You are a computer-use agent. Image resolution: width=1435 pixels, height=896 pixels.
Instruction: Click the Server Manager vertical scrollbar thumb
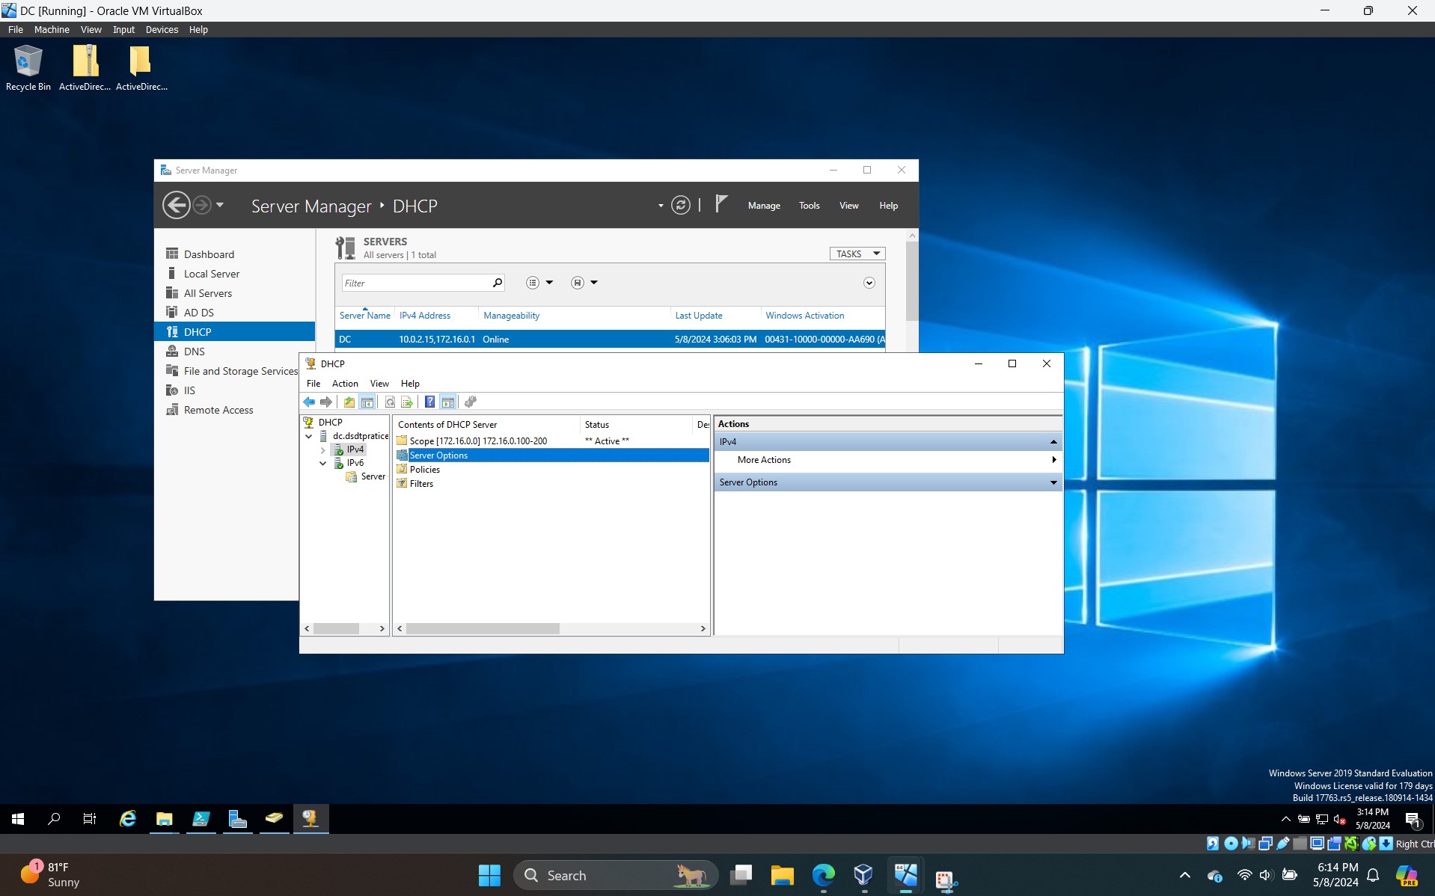(911, 281)
